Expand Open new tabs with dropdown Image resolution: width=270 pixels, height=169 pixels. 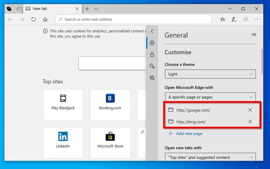pos(210,157)
